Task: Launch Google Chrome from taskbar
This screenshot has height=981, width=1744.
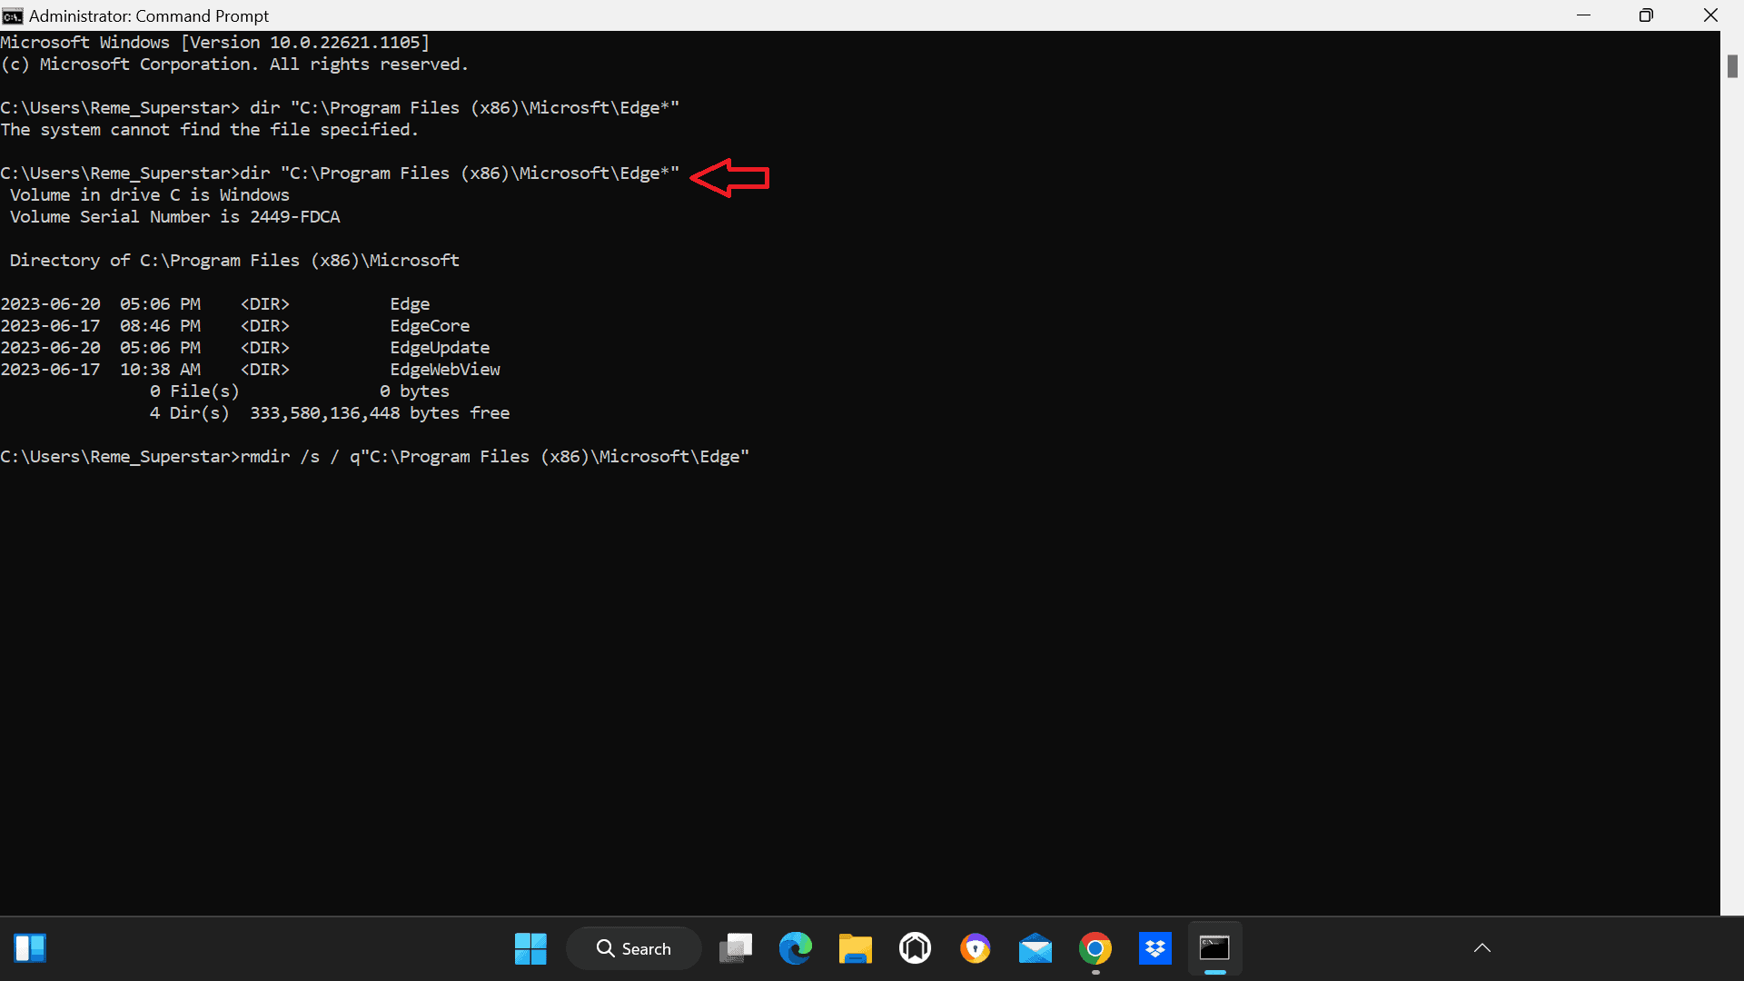Action: pyautogui.click(x=1095, y=948)
